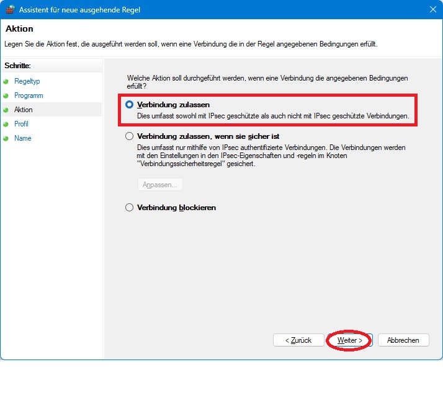Close the outgoing rule wizard window
443x406 pixels.
pyautogui.click(x=433, y=9)
